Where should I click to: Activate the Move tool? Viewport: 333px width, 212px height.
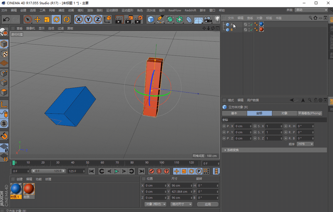37,20
